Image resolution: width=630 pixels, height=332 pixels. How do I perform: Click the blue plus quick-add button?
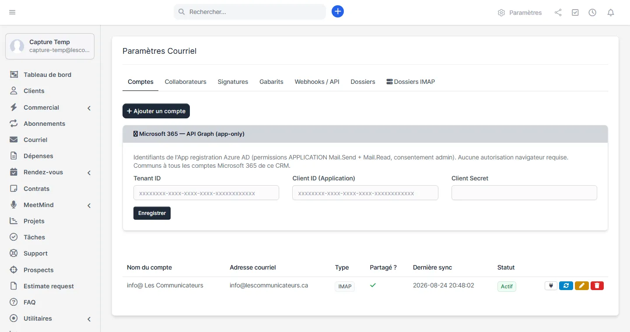pos(338,12)
